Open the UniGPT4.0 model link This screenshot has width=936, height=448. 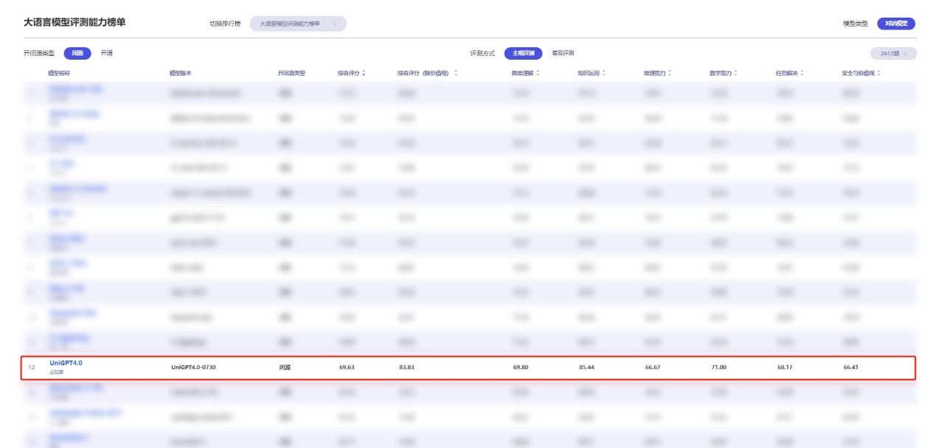[66, 363]
